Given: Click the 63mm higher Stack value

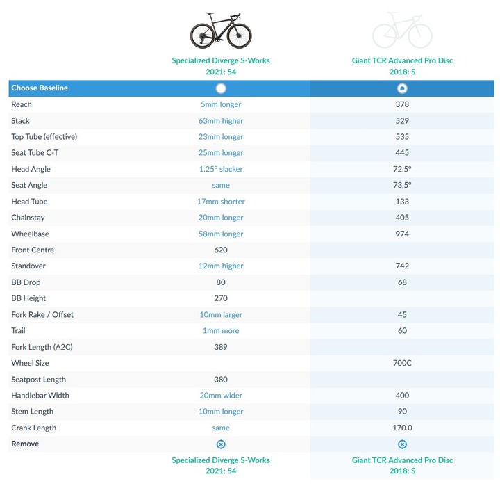Looking at the screenshot, I should (221, 121).
